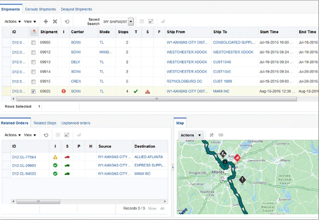Switch to the Shipments tab
The width and height of the screenshot is (319, 220).
10,9
